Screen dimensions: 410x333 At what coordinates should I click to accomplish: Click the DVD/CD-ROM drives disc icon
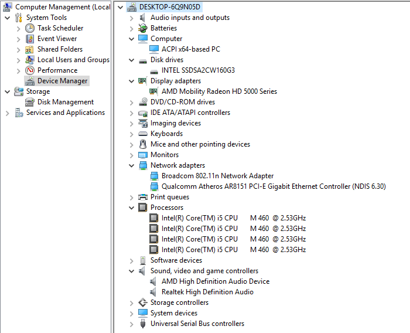tap(143, 102)
